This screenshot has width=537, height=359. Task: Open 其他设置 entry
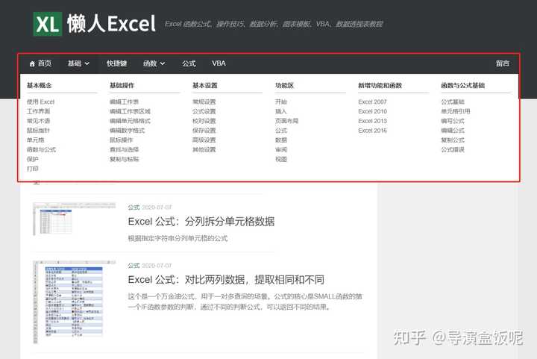coord(204,150)
